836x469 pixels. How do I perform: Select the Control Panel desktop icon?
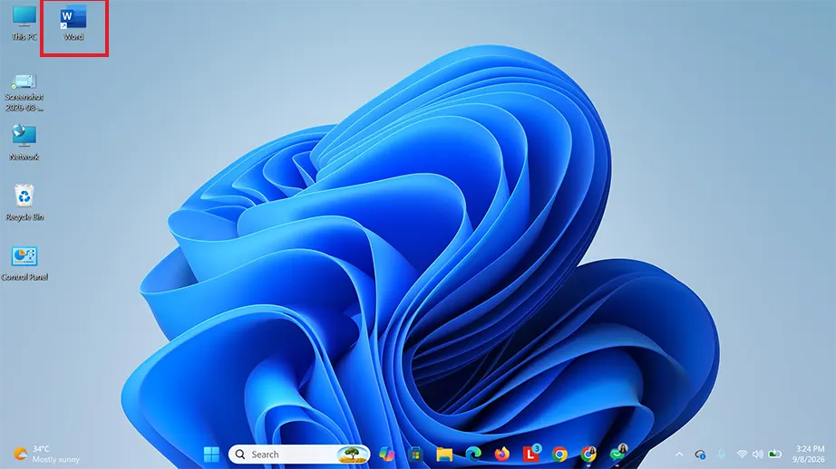(x=24, y=263)
